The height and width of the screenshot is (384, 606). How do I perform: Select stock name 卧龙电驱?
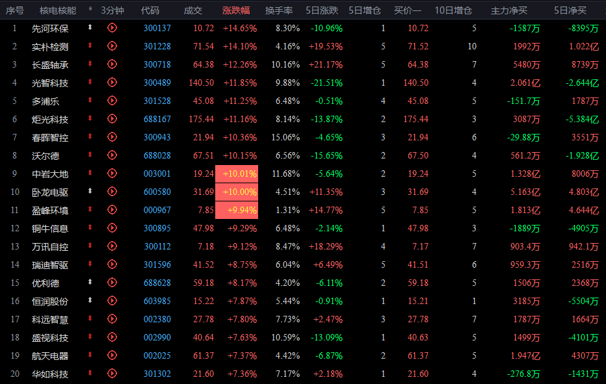tap(50, 192)
